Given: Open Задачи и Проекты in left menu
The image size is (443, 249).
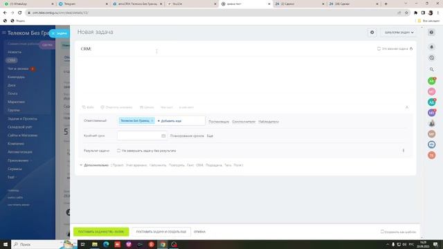Looking at the screenshot, I should coord(22,118).
